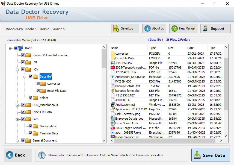This screenshot has width=234, height=165.
Task: Click the Back arrow icon
Action: pos(10,155)
